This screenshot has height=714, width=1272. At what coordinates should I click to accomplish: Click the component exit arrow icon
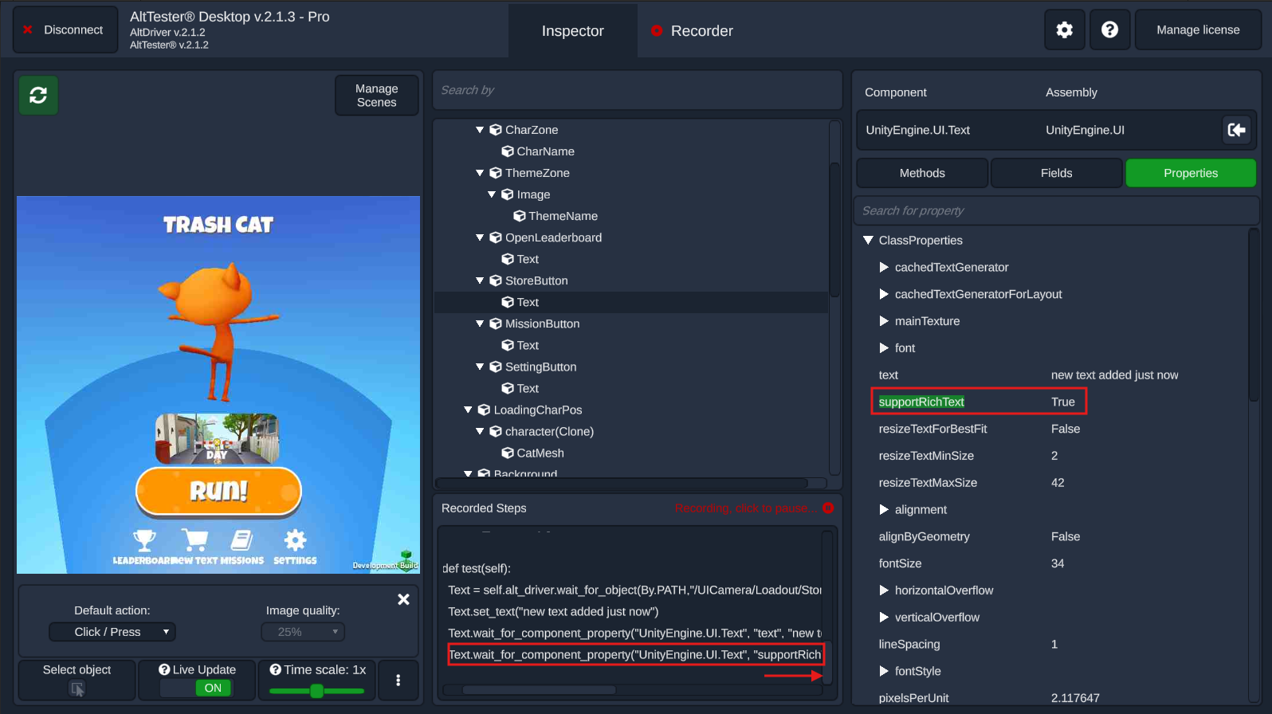pyautogui.click(x=1236, y=130)
